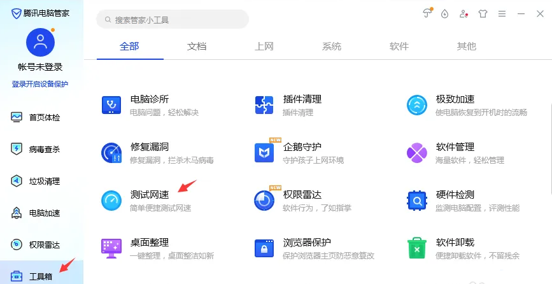Select 病毒查杀 sidebar item
This screenshot has height=284, width=552.
(41, 149)
